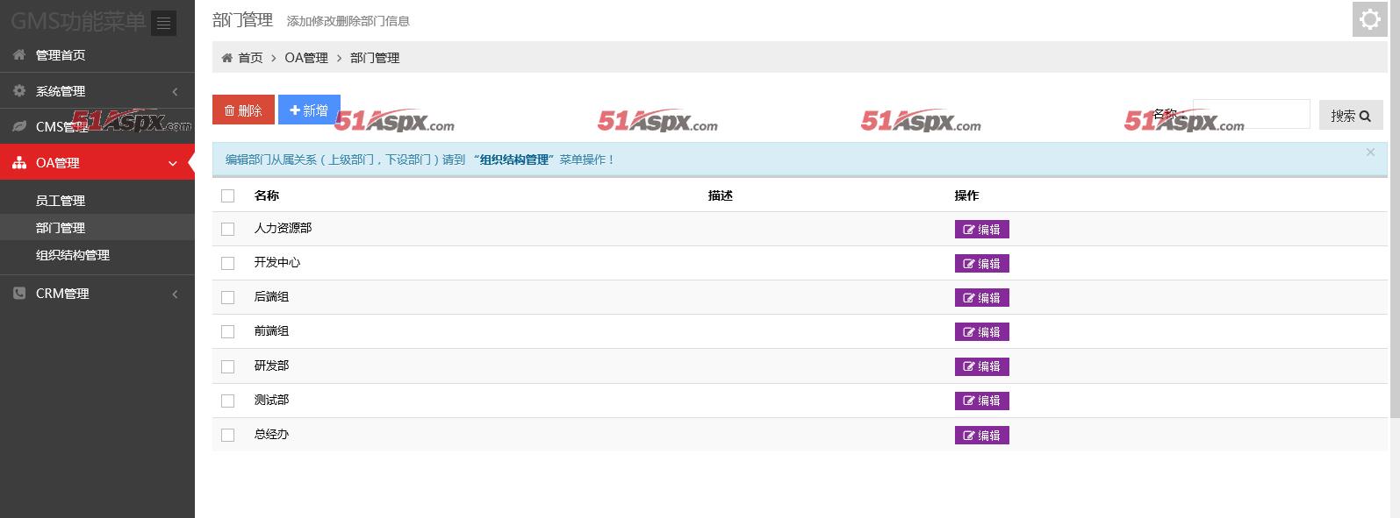This screenshot has height=518, width=1400.
Task: Open the CMS管理 sidebar menu
Action: (x=97, y=127)
